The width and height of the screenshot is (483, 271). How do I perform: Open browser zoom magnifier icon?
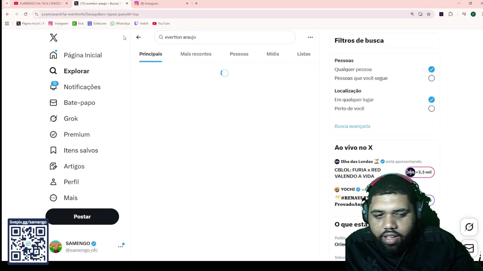pos(412,14)
